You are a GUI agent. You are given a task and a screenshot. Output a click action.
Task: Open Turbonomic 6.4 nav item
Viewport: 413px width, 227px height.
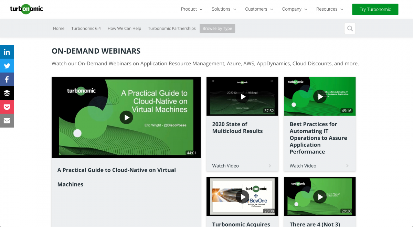tap(86, 29)
